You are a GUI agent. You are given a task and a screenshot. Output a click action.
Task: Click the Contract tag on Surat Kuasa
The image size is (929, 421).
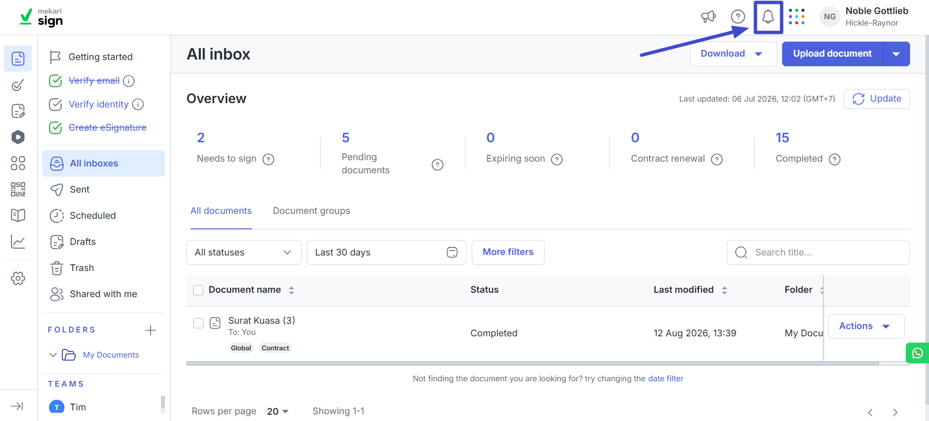pyautogui.click(x=275, y=348)
